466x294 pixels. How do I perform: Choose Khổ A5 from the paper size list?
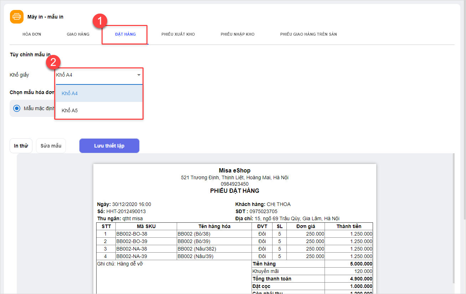(99, 110)
